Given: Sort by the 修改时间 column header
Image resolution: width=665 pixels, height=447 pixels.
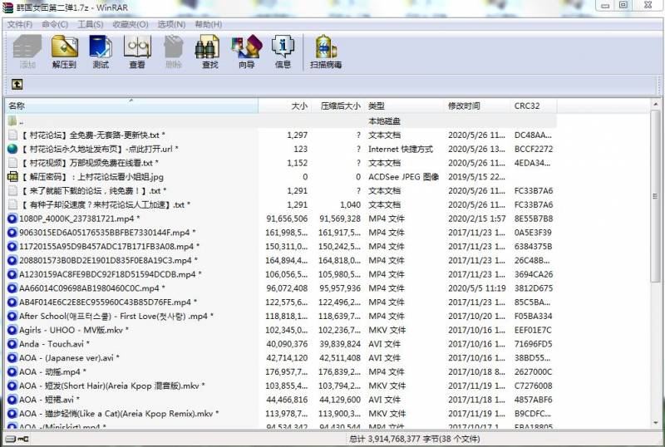Looking at the screenshot, I should click(477, 106).
